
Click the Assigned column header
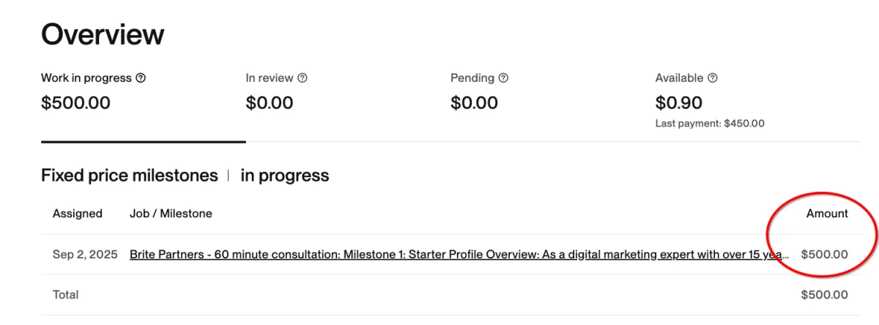point(78,214)
